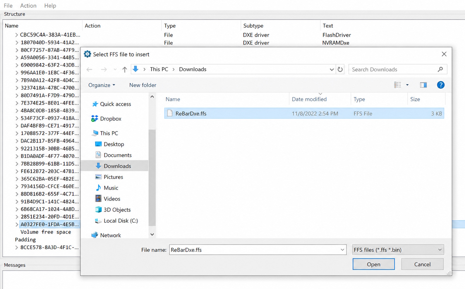The image size is (465, 289).
Task: Open the address bar path dropdown
Action: tap(332, 70)
